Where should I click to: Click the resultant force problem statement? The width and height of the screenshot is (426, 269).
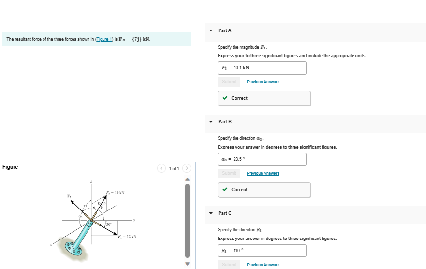point(78,39)
